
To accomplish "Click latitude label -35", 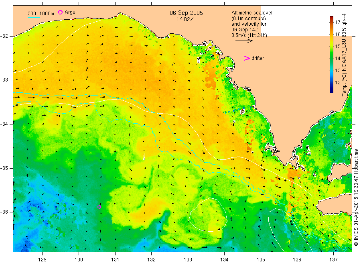I will (4, 168).
